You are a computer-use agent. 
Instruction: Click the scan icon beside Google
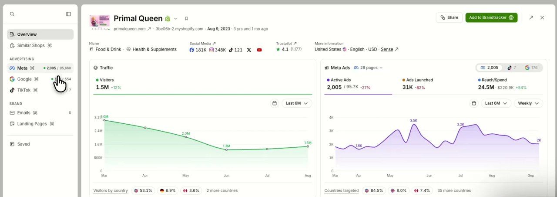pos(37,79)
